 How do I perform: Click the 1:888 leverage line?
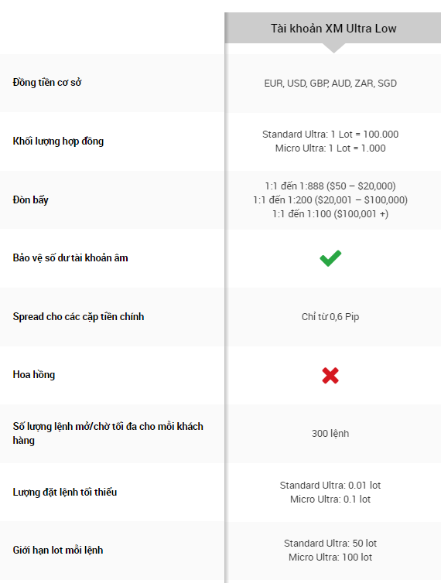pyautogui.click(x=330, y=186)
